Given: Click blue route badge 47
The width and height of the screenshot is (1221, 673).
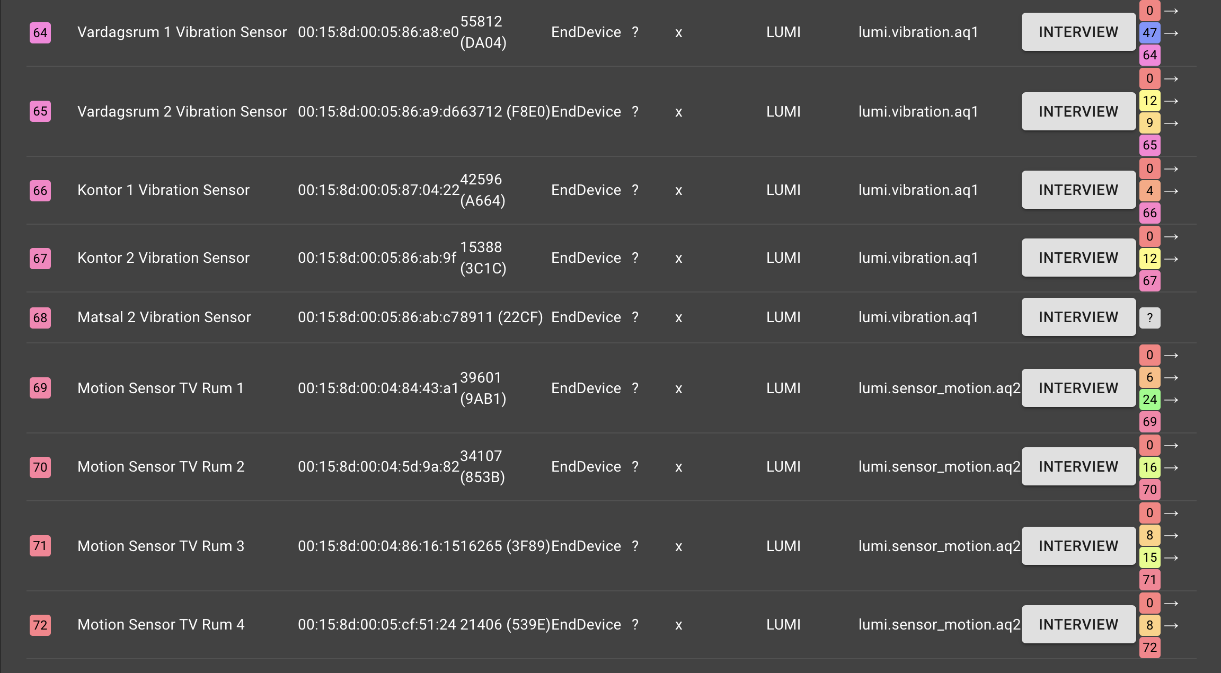Looking at the screenshot, I should coord(1149,33).
